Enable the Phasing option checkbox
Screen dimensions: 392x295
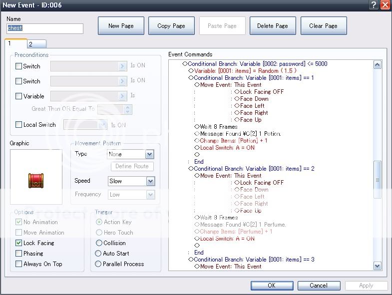coord(19,254)
